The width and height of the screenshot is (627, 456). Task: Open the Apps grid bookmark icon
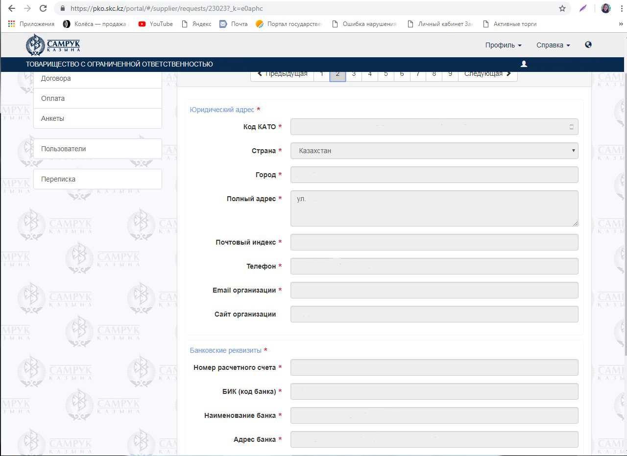click(x=12, y=23)
